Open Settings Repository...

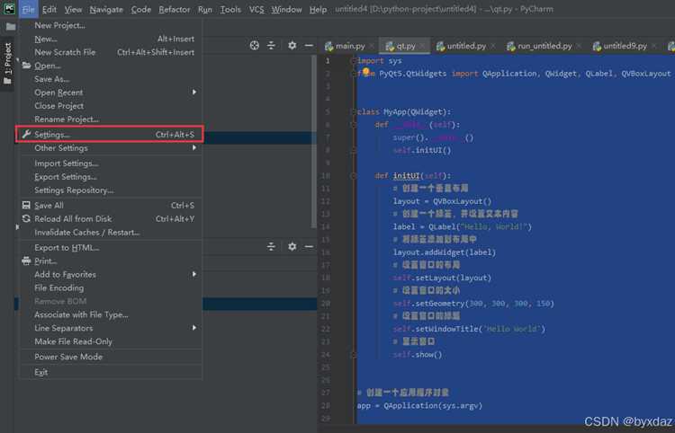(x=111, y=190)
